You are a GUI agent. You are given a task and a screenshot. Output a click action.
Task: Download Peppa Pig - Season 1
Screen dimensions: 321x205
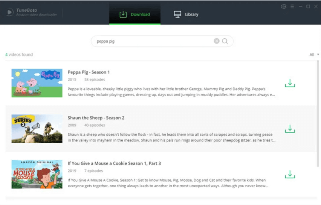click(290, 83)
